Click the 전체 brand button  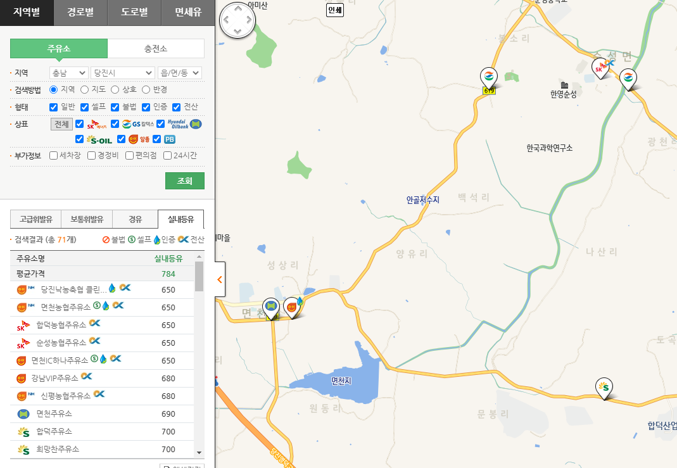click(x=61, y=124)
